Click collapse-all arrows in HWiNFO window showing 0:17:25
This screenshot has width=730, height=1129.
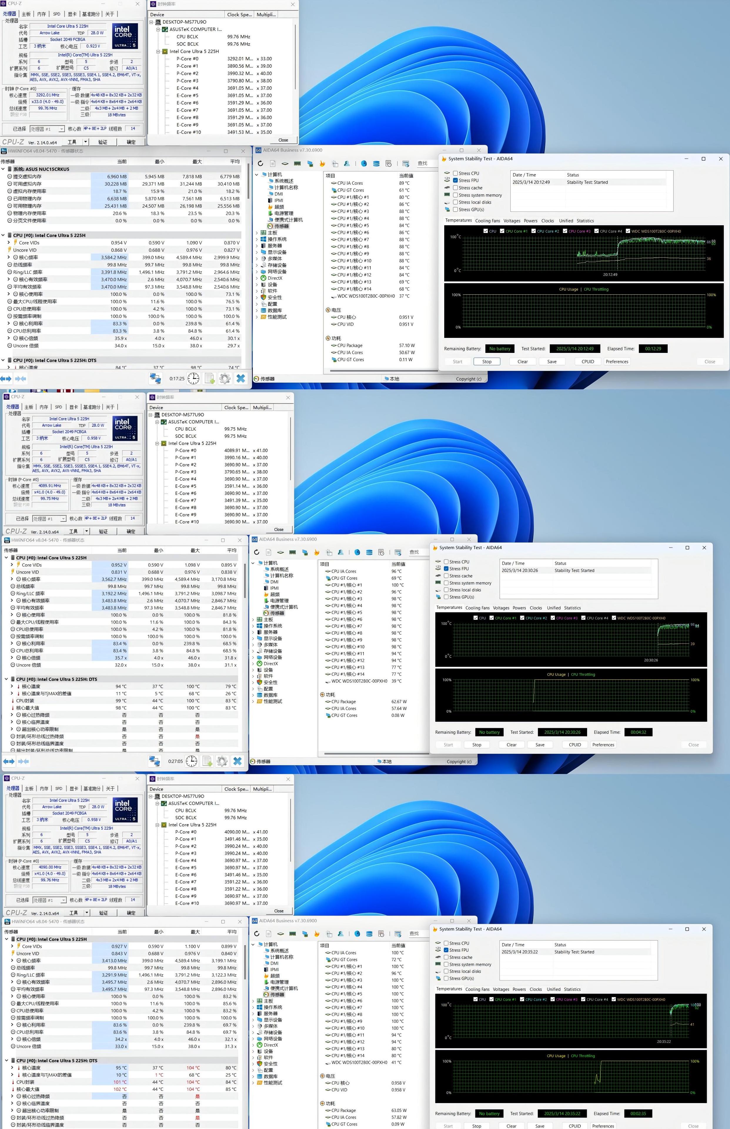click(20, 378)
